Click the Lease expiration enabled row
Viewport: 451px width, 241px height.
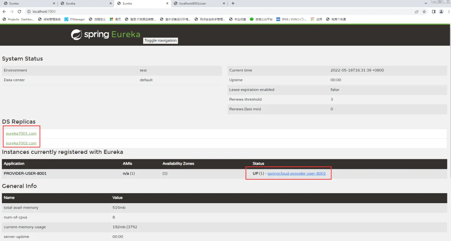(337, 90)
